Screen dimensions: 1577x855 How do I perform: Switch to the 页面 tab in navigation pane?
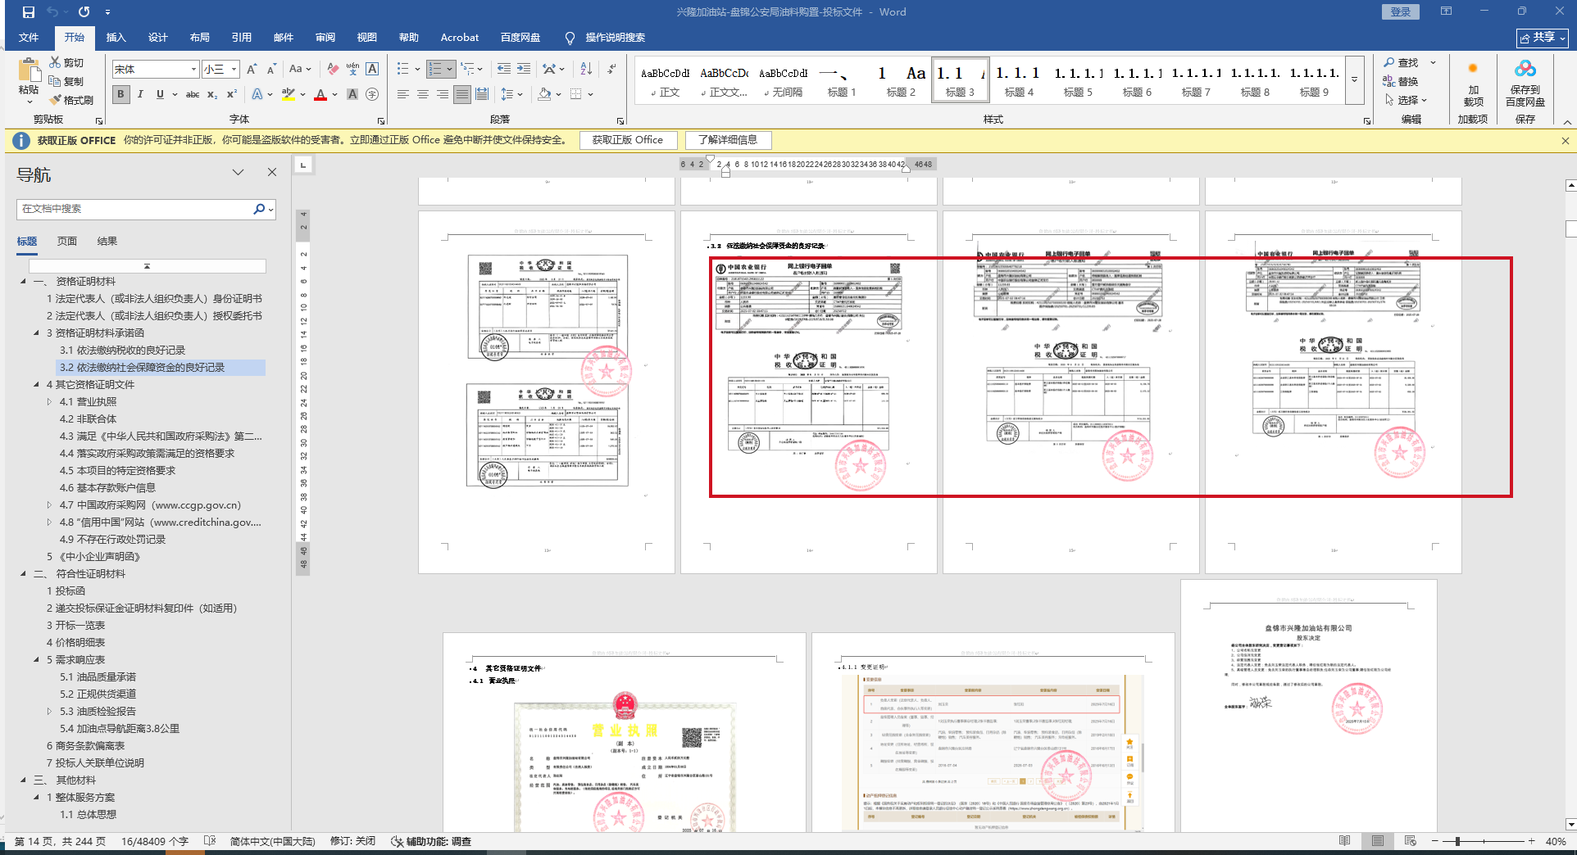click(67, 242)
